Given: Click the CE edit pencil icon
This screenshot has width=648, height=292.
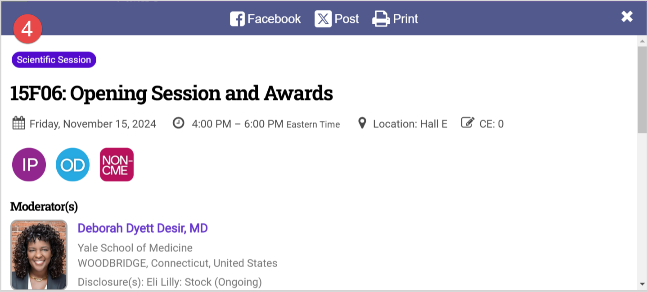Looking at the screenshot, I should (468, 123).
